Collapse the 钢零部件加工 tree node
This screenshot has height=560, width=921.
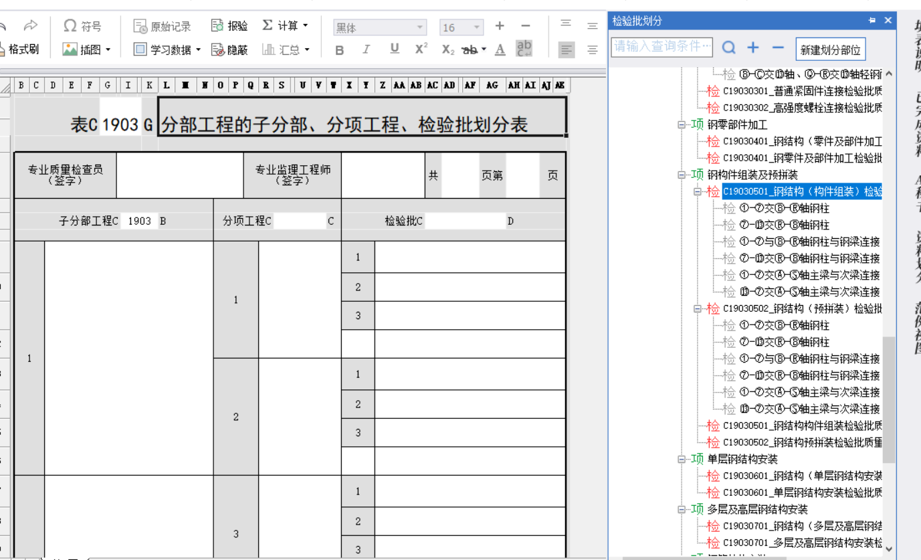682,124
